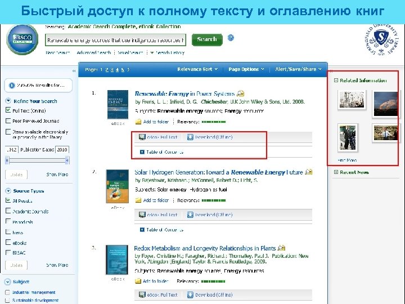Go to results page 2

[107, 70]
